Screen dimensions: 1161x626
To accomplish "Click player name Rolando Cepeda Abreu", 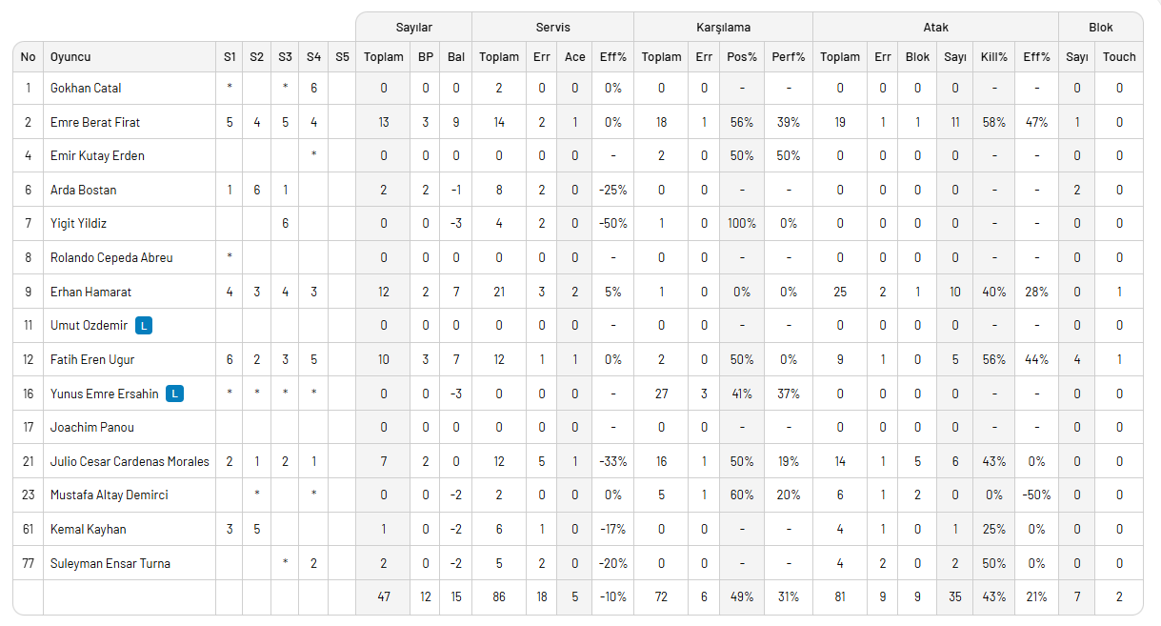I will (111, 257).
